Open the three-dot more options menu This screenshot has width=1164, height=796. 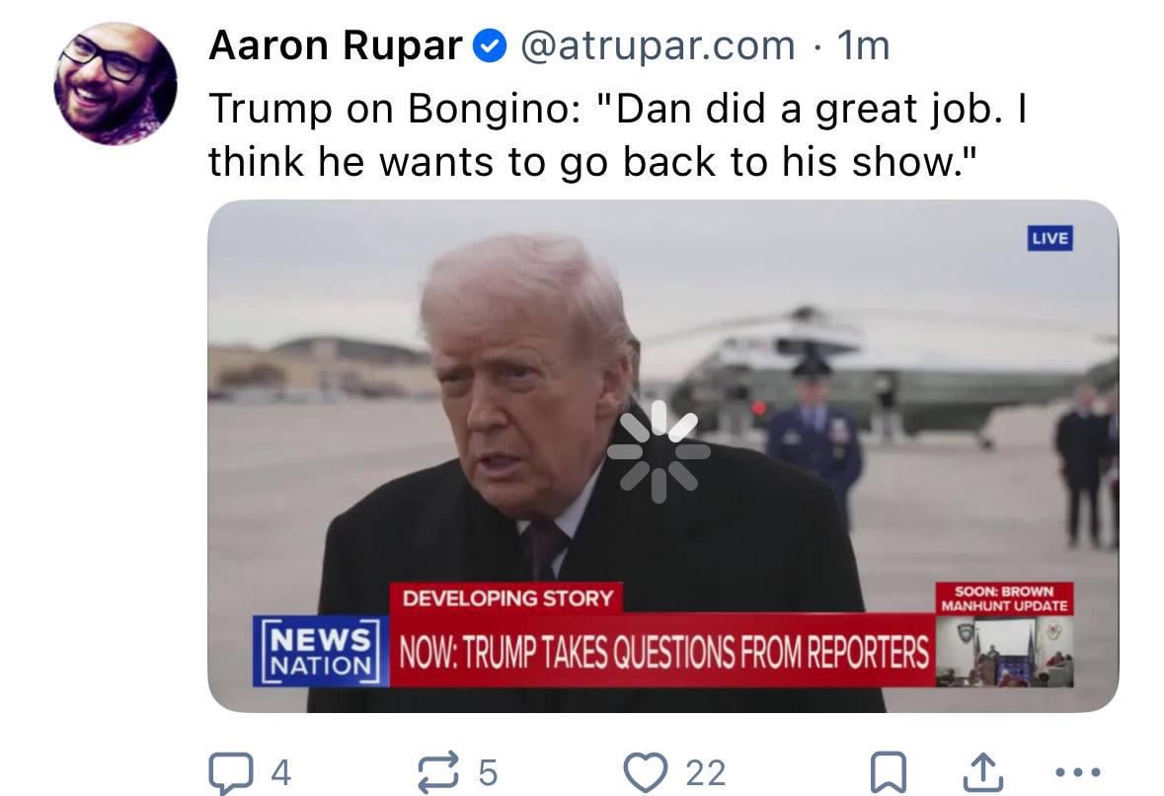(x=1078, y=773)
